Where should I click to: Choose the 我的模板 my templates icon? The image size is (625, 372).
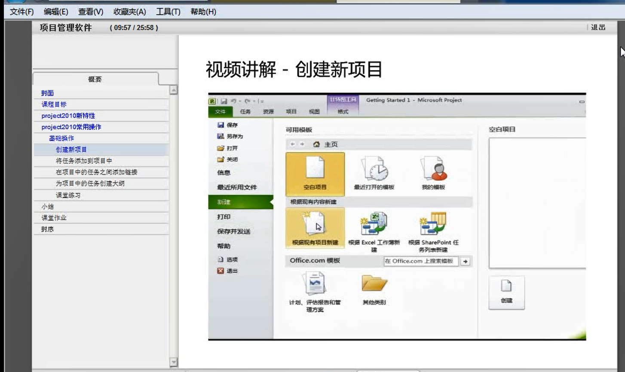click(433, 169)
